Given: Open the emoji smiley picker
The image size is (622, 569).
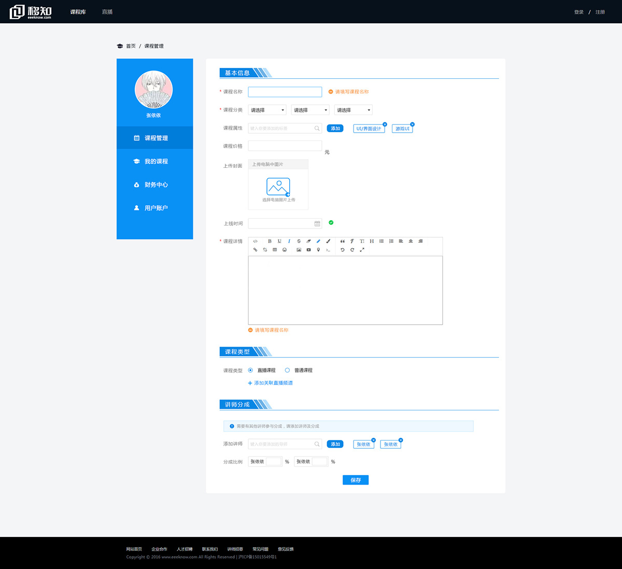Looking at the screenshot, I should coord(285,250).
